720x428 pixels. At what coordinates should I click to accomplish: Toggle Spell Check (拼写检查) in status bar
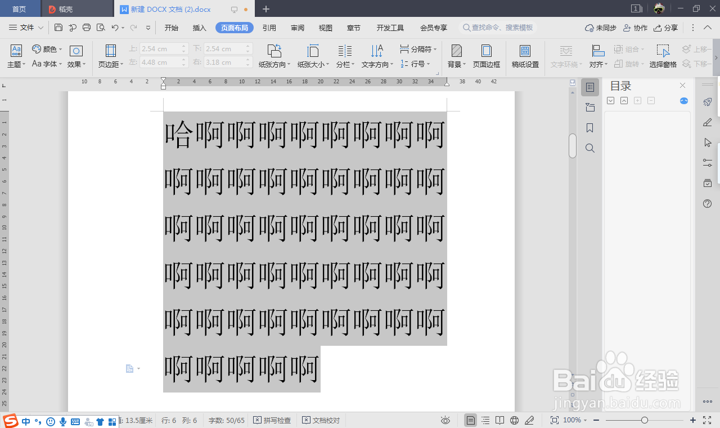272,420
